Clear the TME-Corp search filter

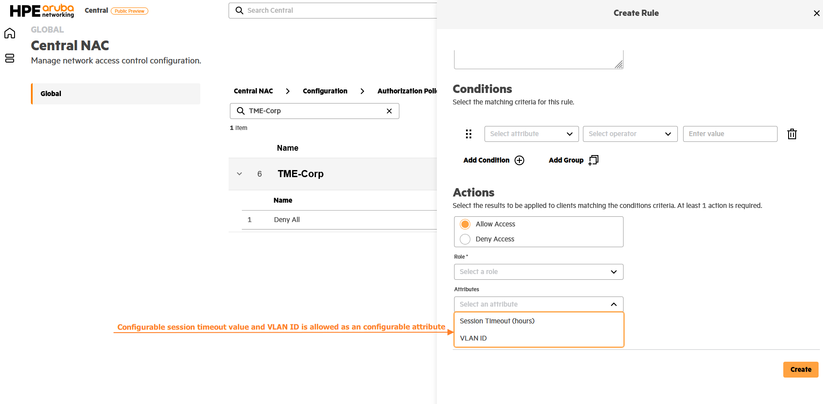[x=389, y=111]
